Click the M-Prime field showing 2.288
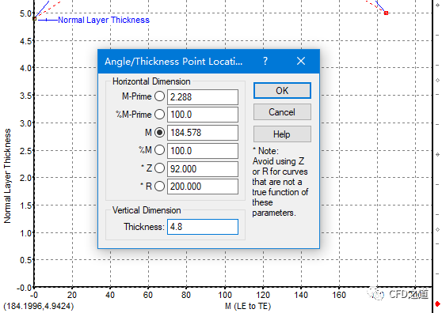 (x=203, y=97)
